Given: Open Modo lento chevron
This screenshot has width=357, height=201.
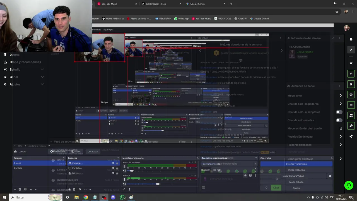Looking at the screenshot, I should (x=341, y=96).
